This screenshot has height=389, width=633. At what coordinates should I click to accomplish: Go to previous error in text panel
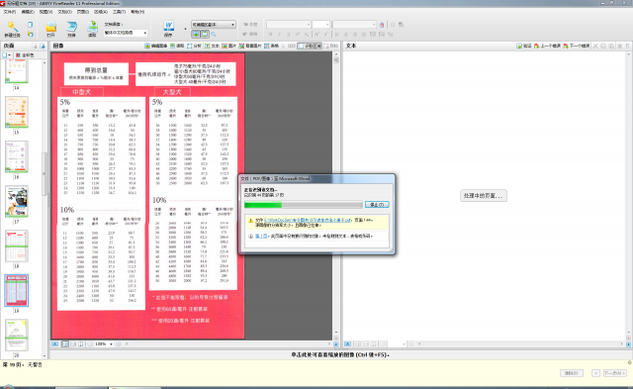tap(547, 47)
